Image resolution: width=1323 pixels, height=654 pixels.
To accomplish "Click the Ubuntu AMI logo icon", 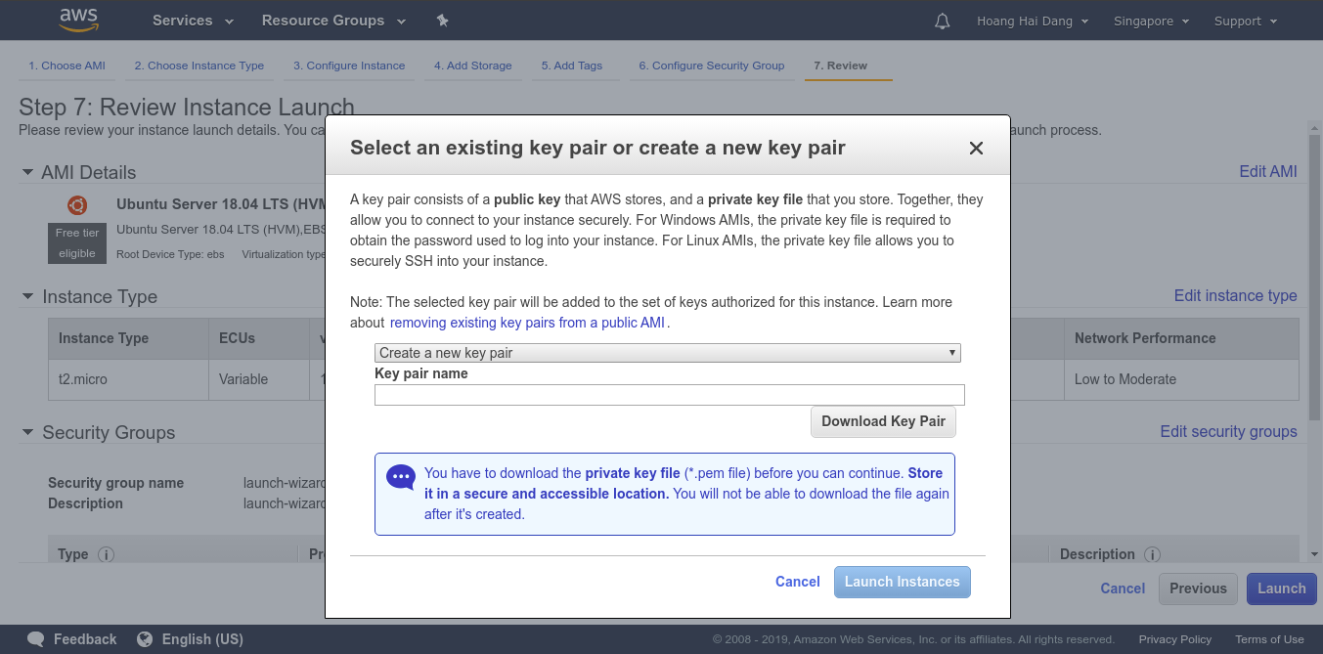I will [x=77, y=205].
